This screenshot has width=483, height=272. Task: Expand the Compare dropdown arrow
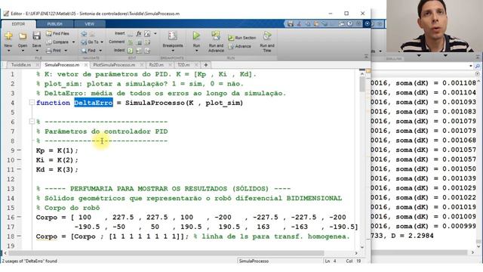pyautogui.click(x=73, y=42)
